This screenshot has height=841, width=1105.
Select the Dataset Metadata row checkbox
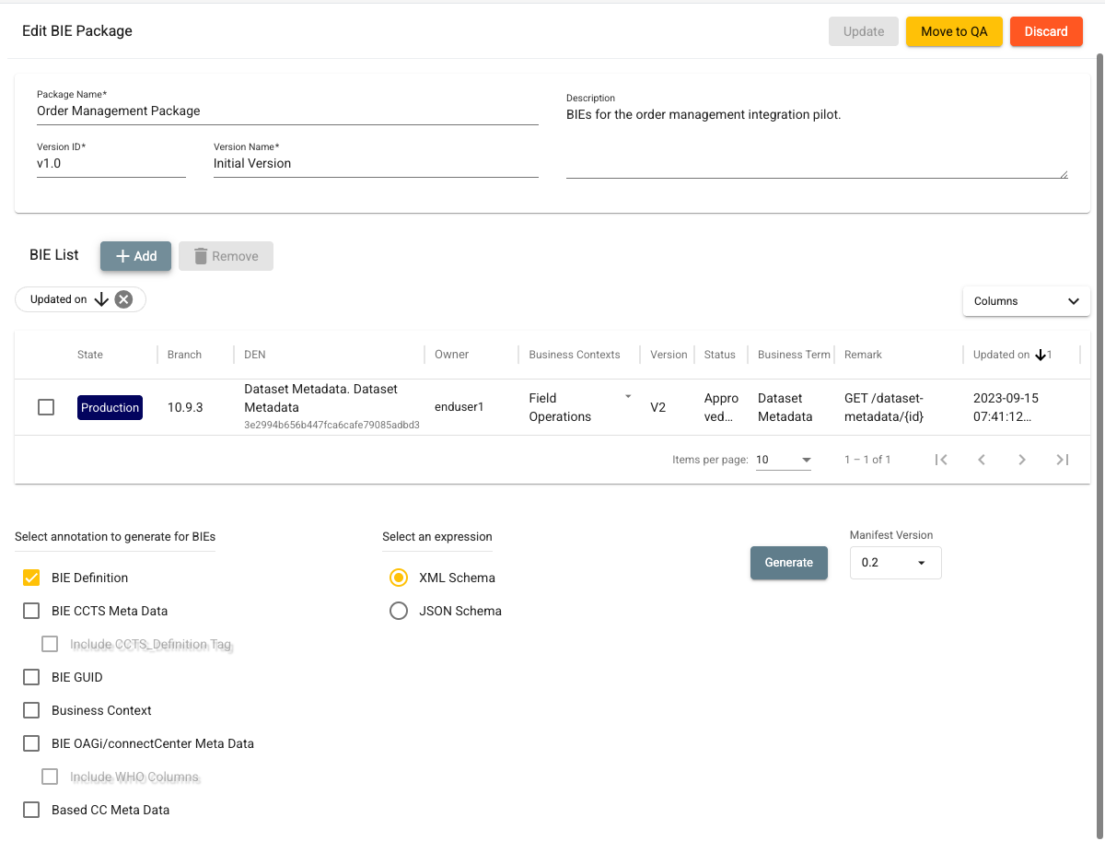(x=46, y=407)
